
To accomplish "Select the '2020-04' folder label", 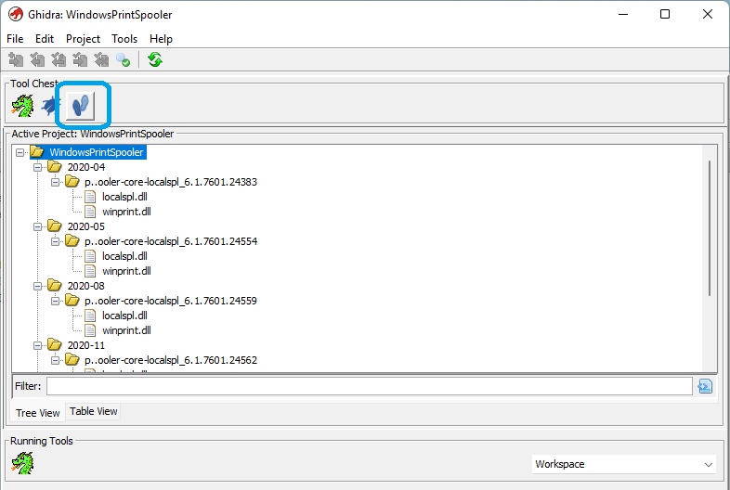I will point(86,167).
